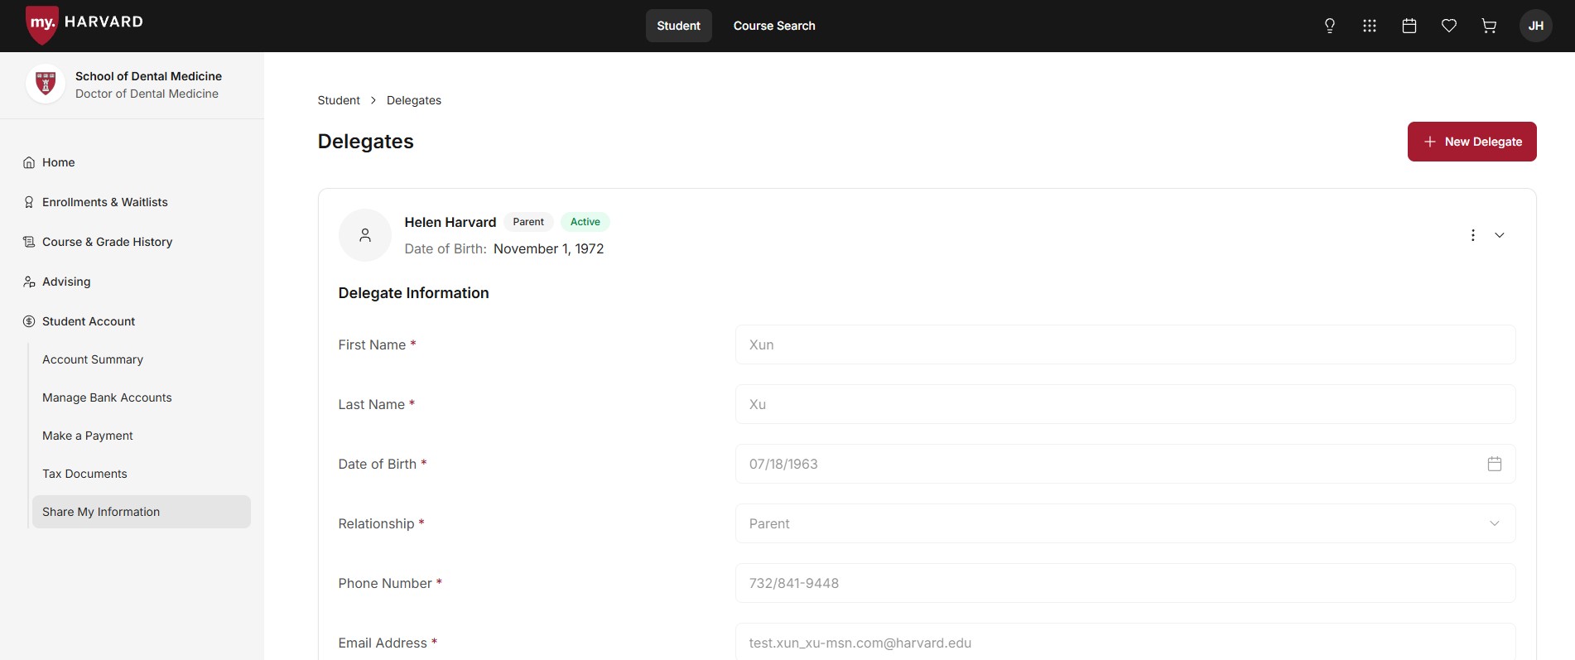Click the Enrollments ribbon icon

pyautogui.click(x=29, y=202)
